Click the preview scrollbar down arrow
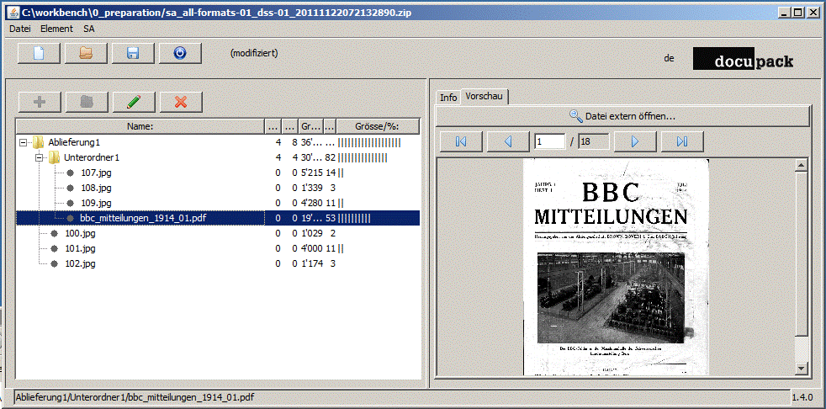Screen dimensions: 826x409 (x=802, y=368)
